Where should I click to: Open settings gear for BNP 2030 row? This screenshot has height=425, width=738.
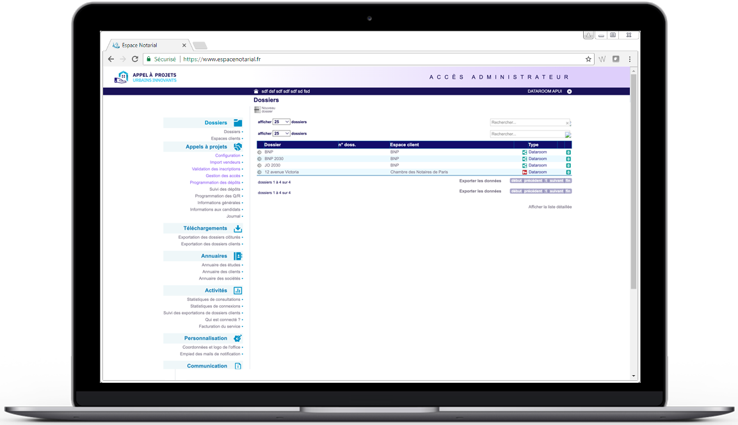tap(259, 159)
